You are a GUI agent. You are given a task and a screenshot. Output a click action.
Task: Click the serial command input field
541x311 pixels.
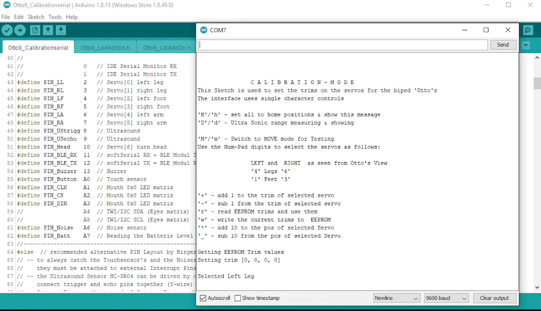[x=344, y=45]
